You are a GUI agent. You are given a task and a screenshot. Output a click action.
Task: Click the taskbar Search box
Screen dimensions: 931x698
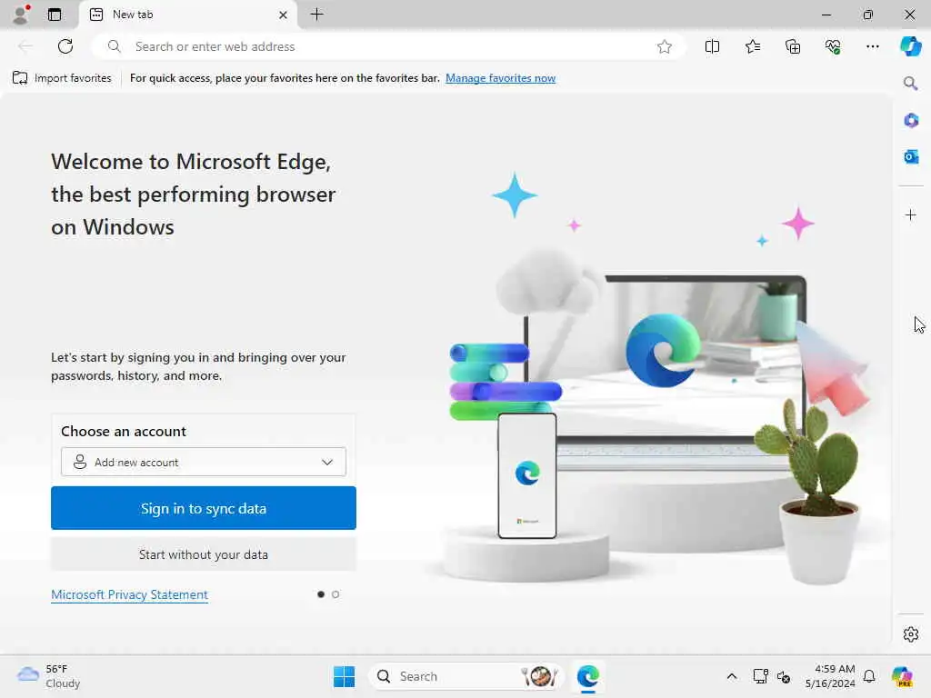(x=466, y=676)
